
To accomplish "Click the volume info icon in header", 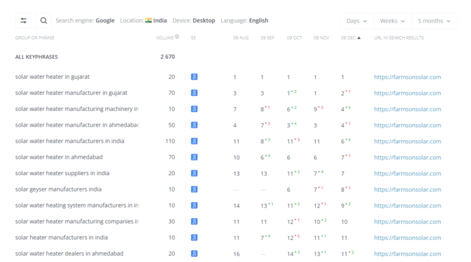I will pos(177,37).
